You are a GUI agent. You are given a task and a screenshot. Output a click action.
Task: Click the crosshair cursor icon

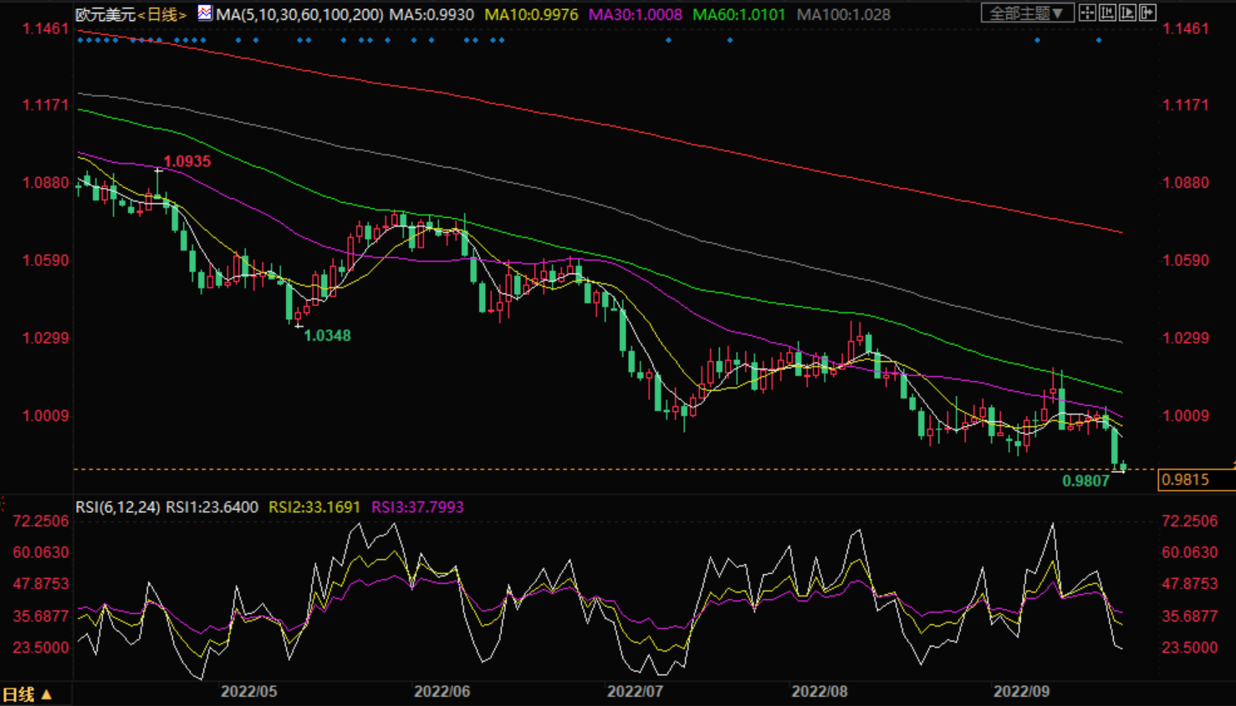point(1087,13)
